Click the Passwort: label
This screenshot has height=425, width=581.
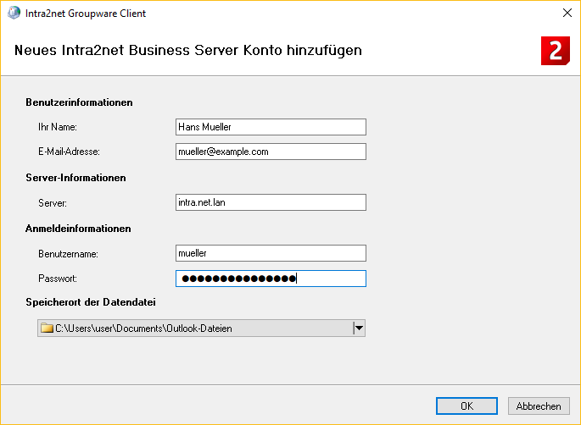pos(58,279)
